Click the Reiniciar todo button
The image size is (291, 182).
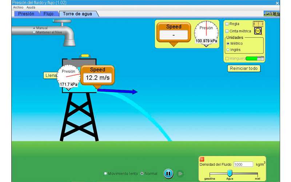point(244,68)
